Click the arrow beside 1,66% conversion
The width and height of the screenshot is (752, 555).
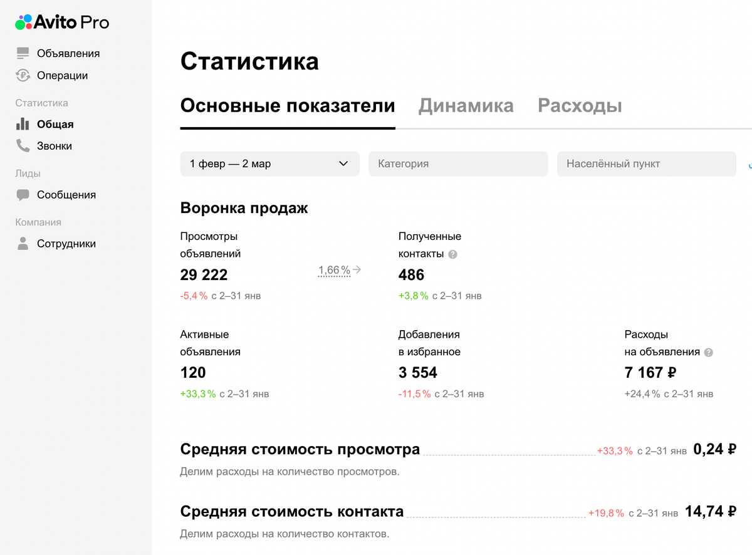coord(357,270)
